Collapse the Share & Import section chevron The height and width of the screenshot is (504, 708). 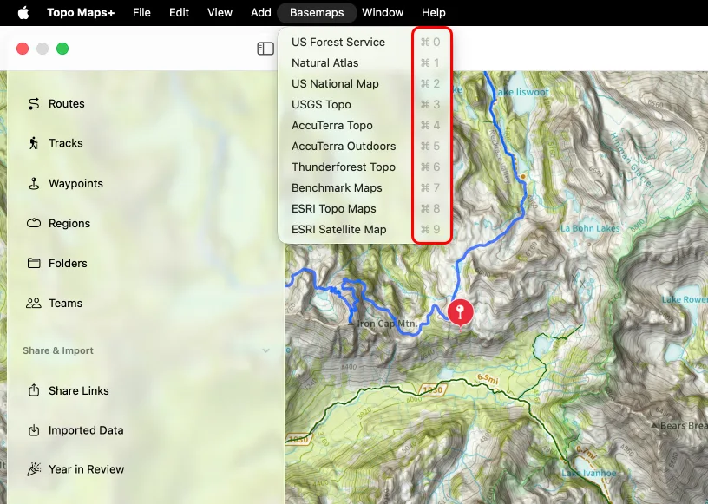(x=266, y=350)
